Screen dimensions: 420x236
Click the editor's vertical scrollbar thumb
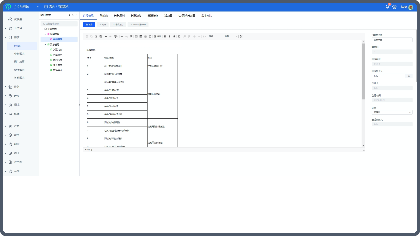[363, 72]
